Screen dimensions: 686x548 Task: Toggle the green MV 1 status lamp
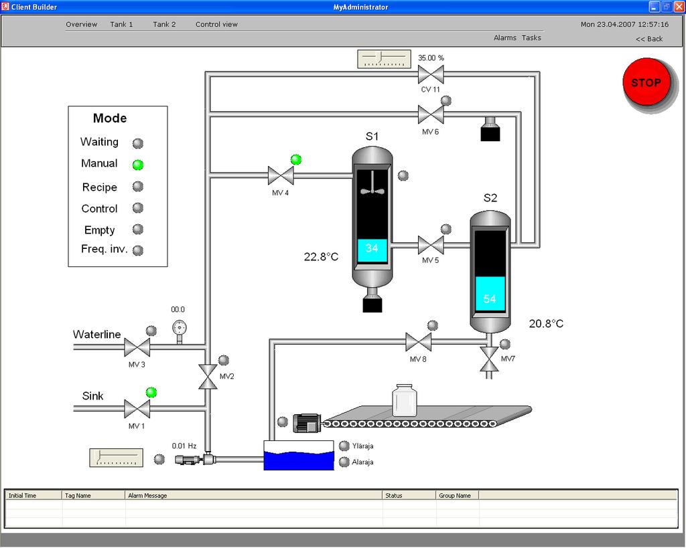tap(151, 392)
